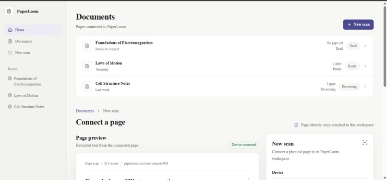Click the "No gaps yet" text
The height and width of the screenshot is (180, 387).
pyautogui.click(x=335, y=43)
